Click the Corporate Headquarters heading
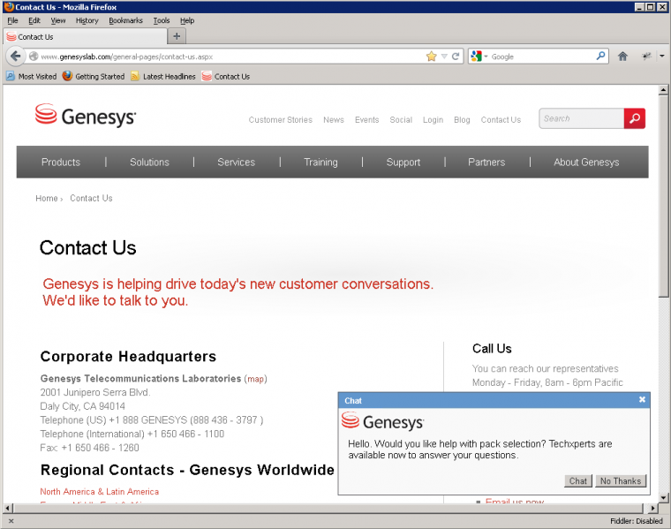Image resolution: width=671 pixels, height=529 pixels. pyautogui.click(x=128, y=356)
